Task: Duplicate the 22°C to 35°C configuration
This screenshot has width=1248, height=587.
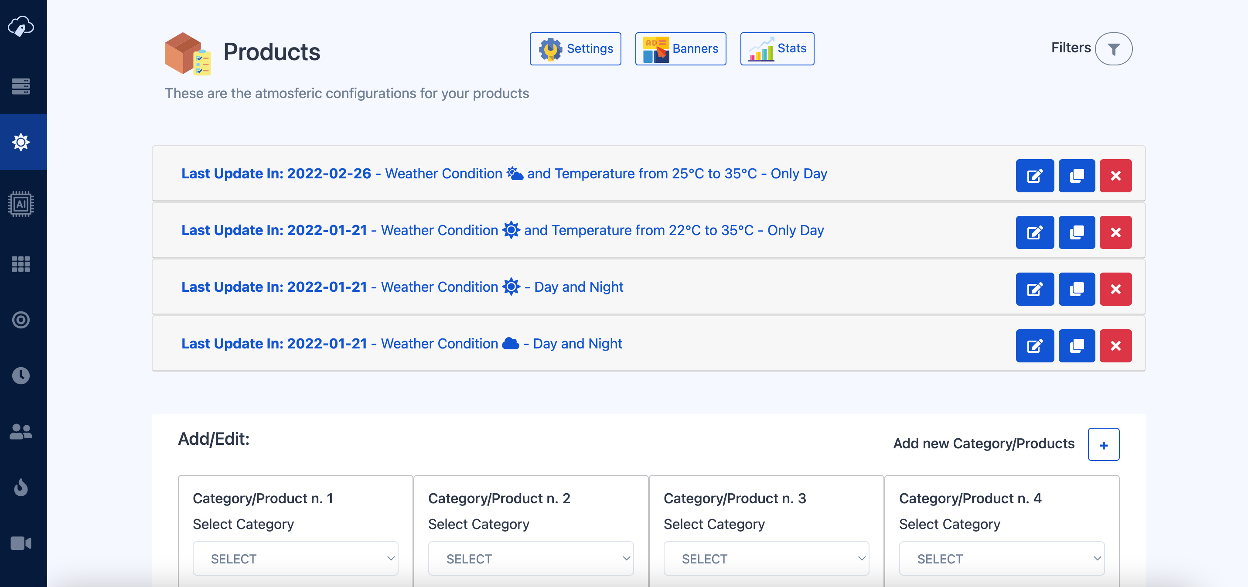Action: point(1077,232)
